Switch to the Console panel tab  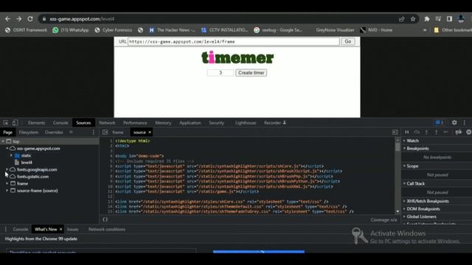[60, 123]
